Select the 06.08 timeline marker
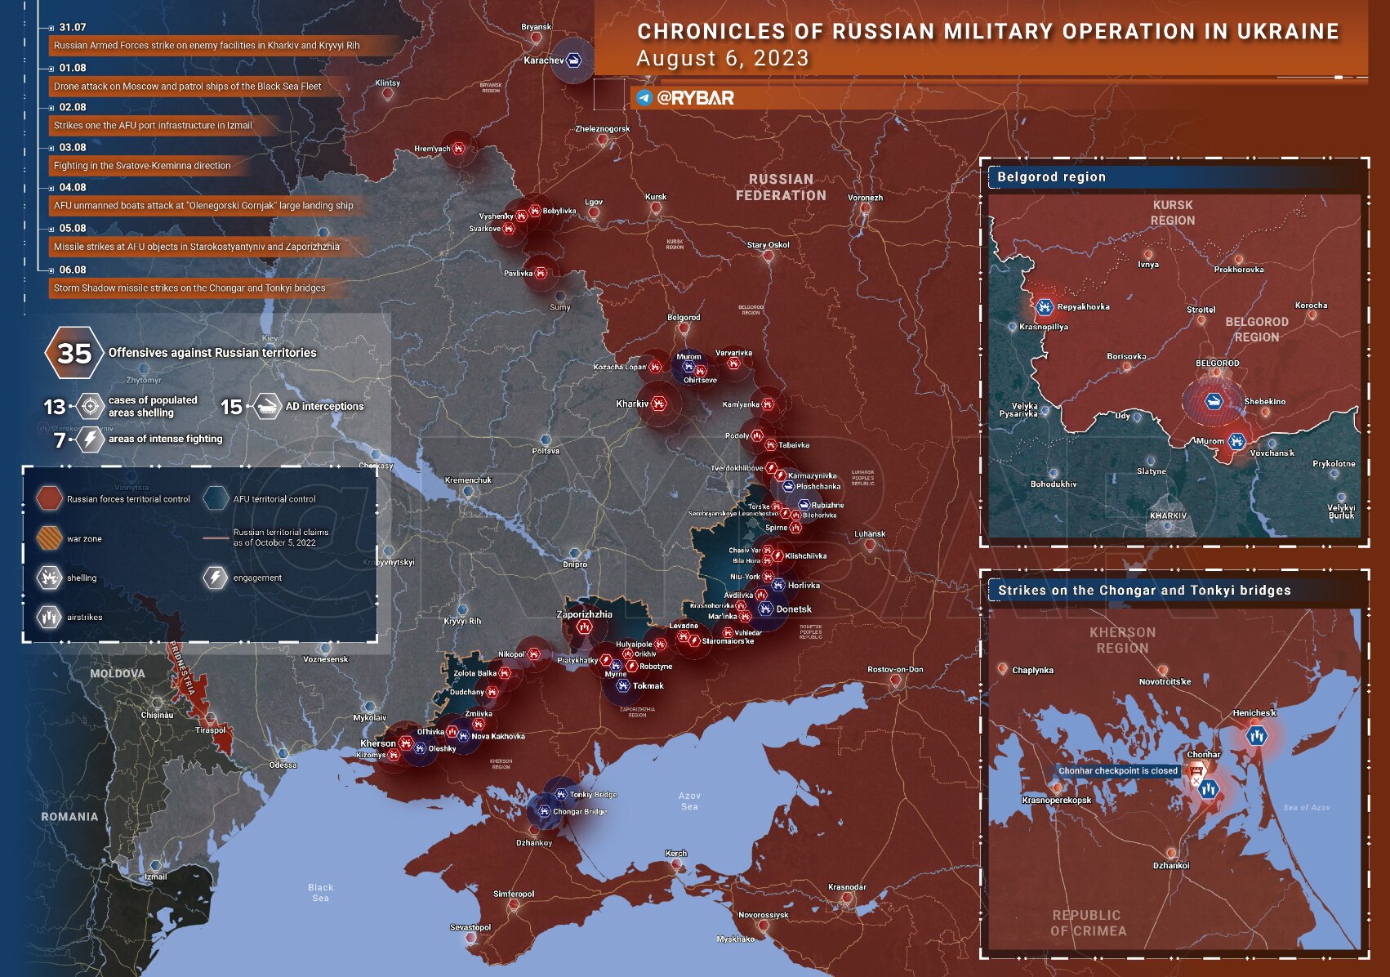The height and width of the screenshot is (977, 1390). (x=52, y=270)
